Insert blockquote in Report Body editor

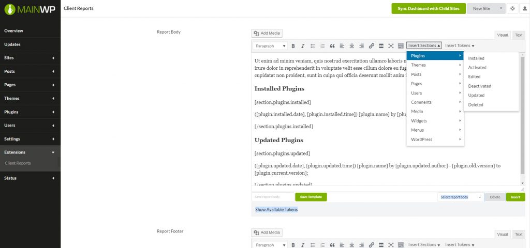[x=332, y=46]
